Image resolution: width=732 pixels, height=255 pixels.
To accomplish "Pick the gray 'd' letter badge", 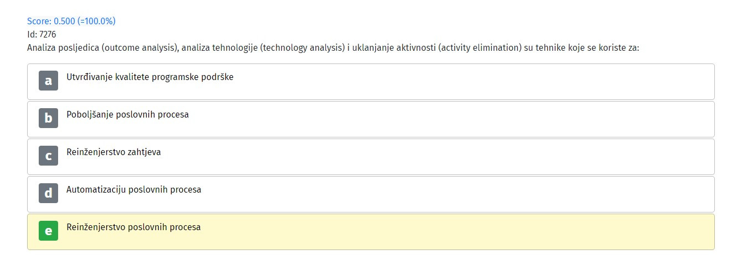I will pos(48,193).
